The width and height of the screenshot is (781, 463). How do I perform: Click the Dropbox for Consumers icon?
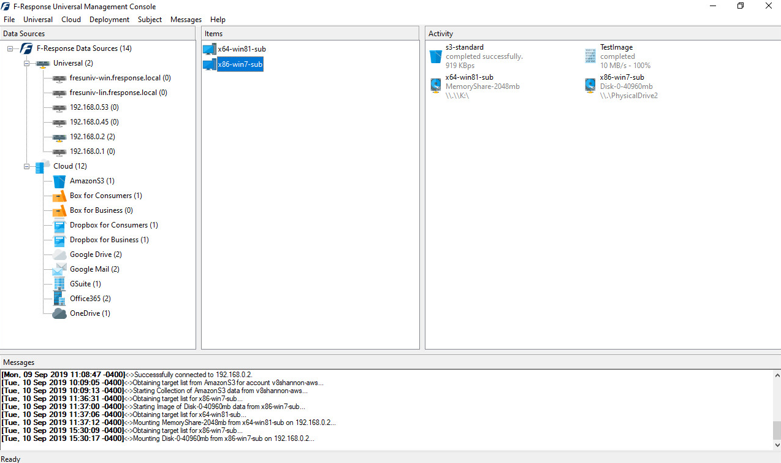tap(59, 225)
